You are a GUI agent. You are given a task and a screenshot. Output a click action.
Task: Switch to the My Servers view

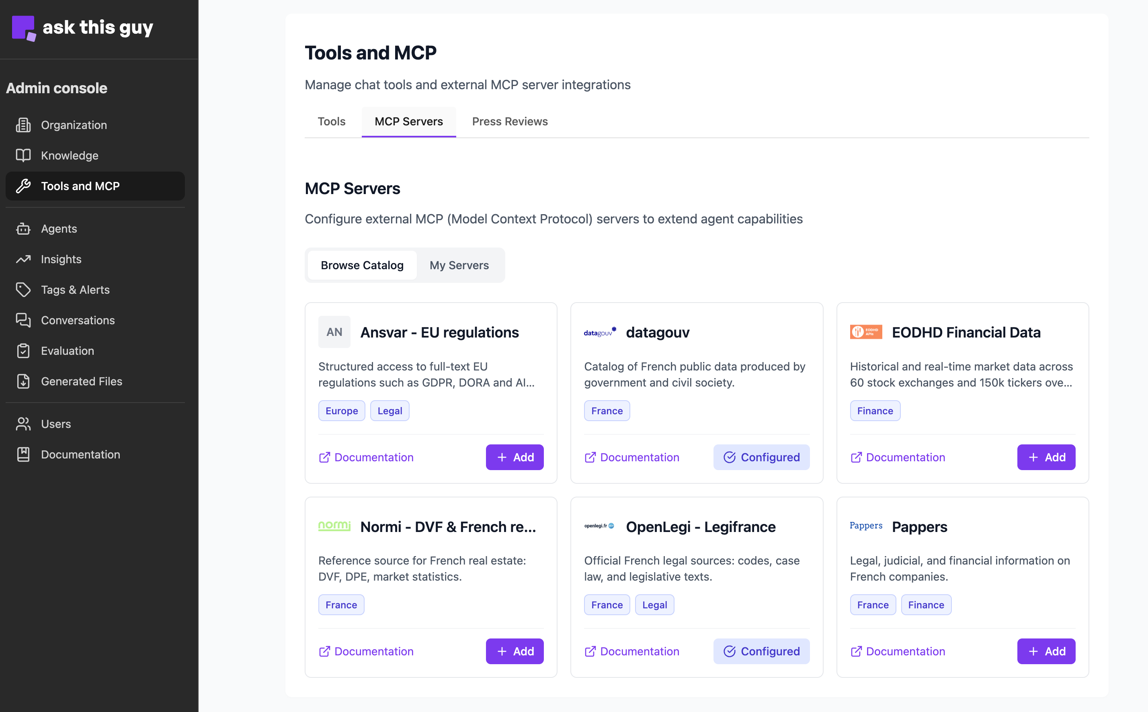[x=459, y=265]
